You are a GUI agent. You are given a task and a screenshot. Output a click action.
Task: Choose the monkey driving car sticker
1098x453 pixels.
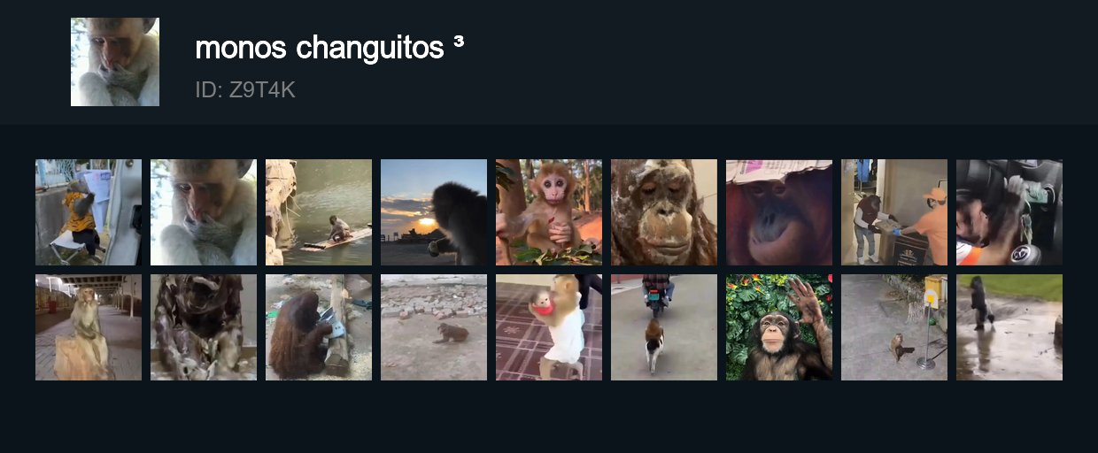(x=1009, y=212)
